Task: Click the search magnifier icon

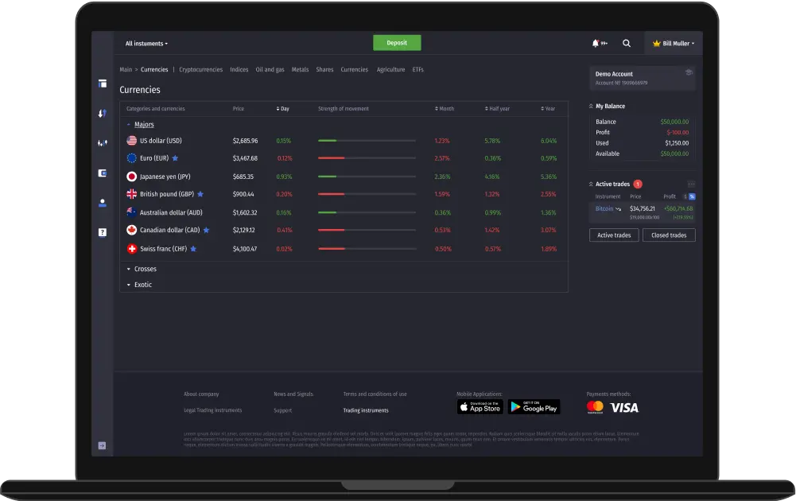Action: click(x=627, y=42)
